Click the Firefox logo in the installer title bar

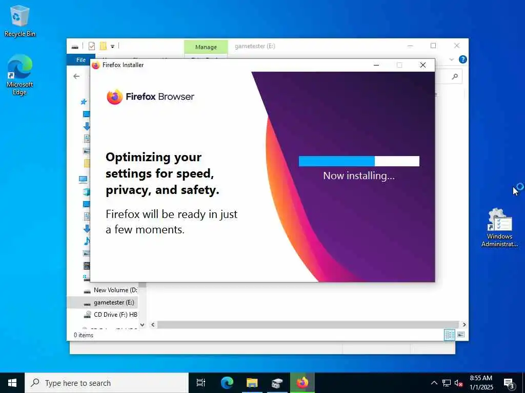click(x=96, y=65)
